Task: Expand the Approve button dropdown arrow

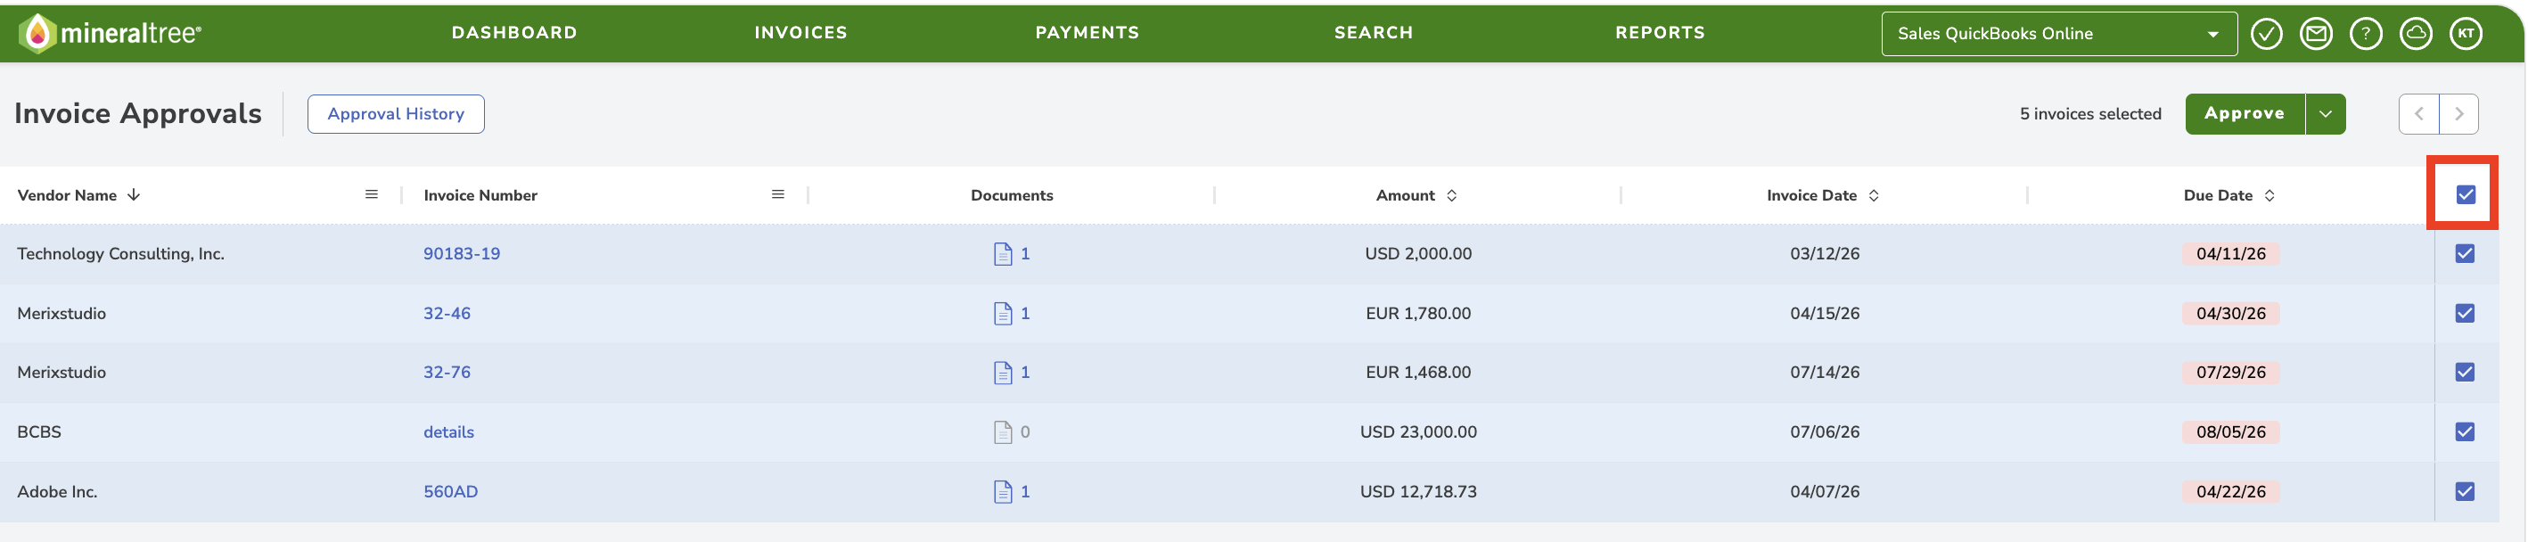Action: (x=2325, y=114)
